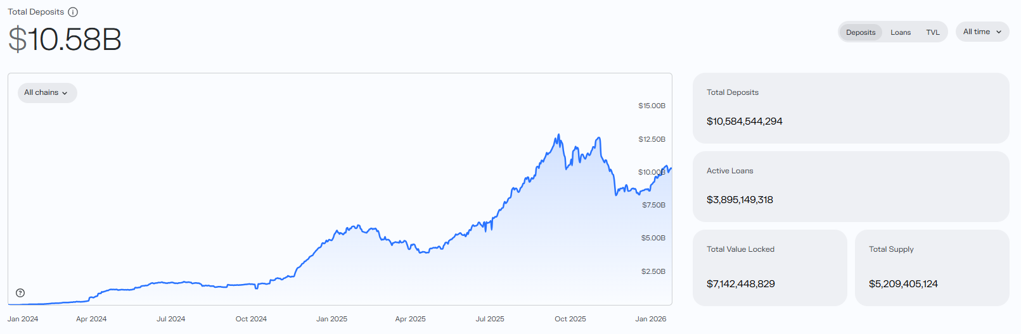Switch chart view to TVL

[x=932, y=32]
